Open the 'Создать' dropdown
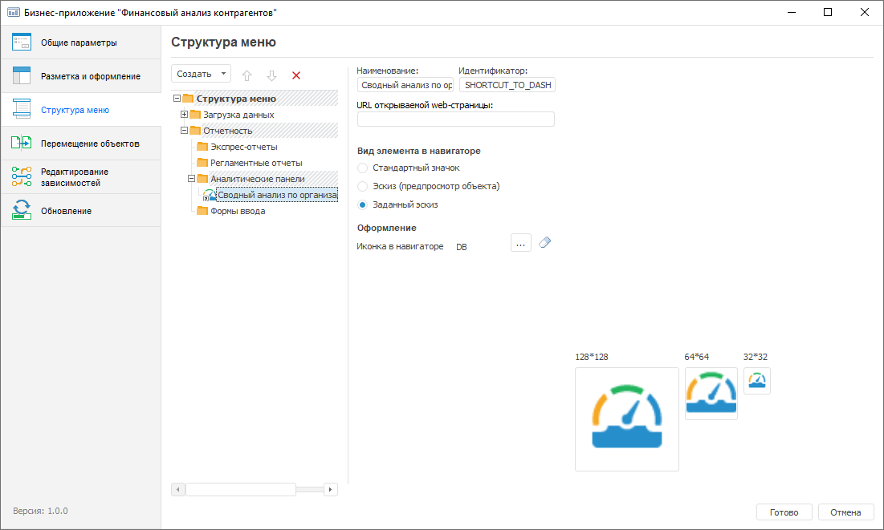884x530 pixels. [x=201, y=74]
